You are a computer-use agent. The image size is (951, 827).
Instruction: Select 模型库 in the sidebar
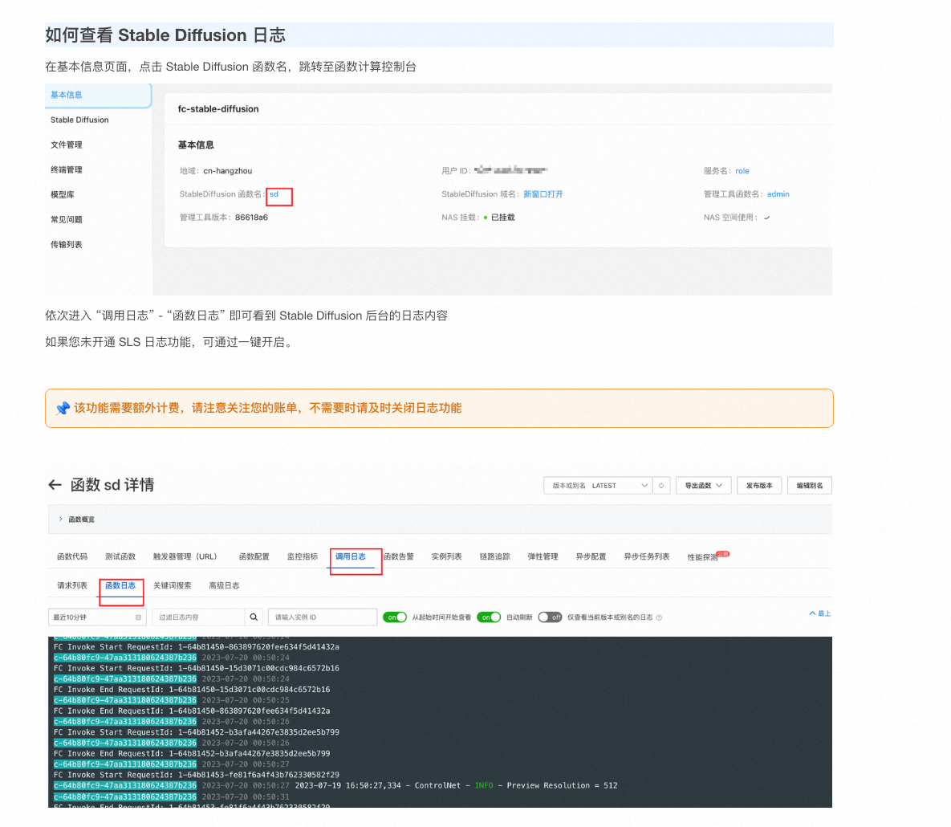(63, 195)
